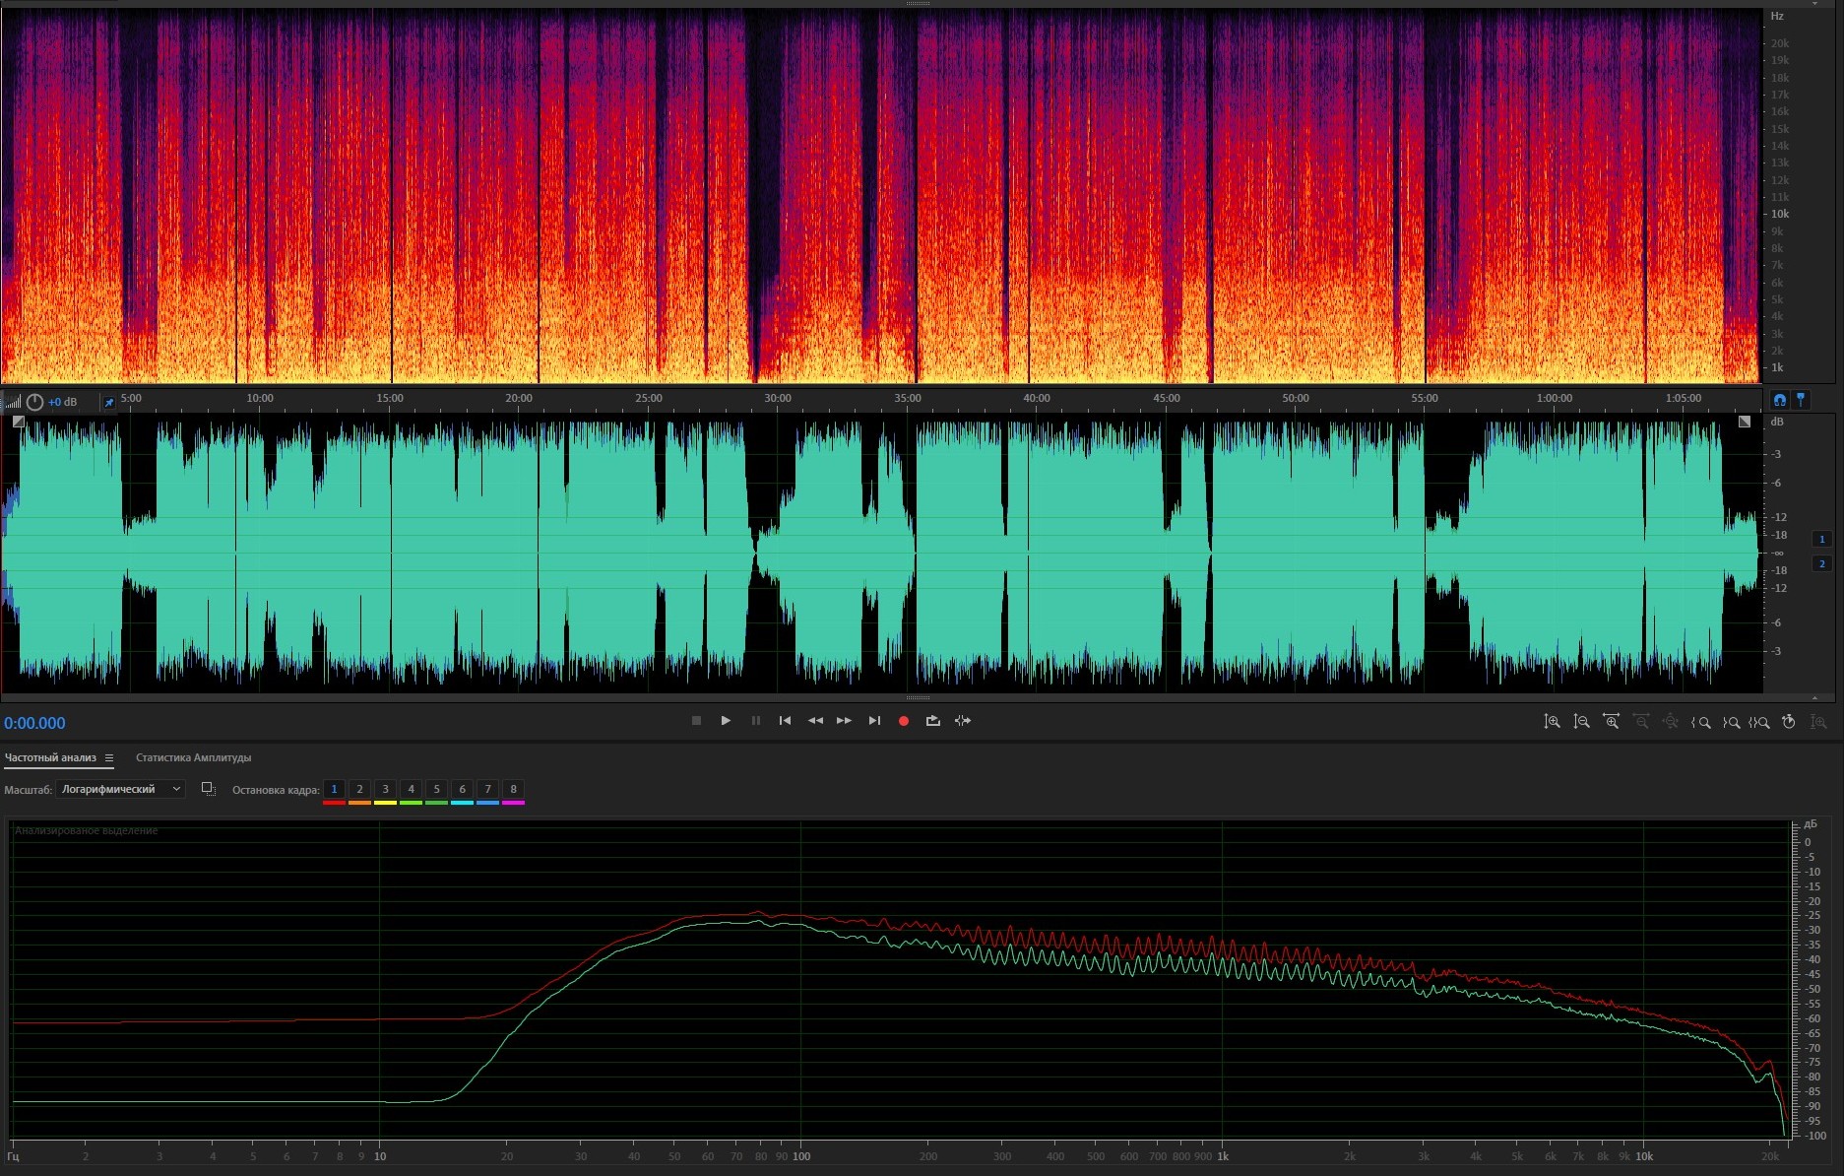This screenshot has height=1176, width=1844.
Task: Click the 30:00 mark on timeline ruler
Action: (x=778, y=398)
